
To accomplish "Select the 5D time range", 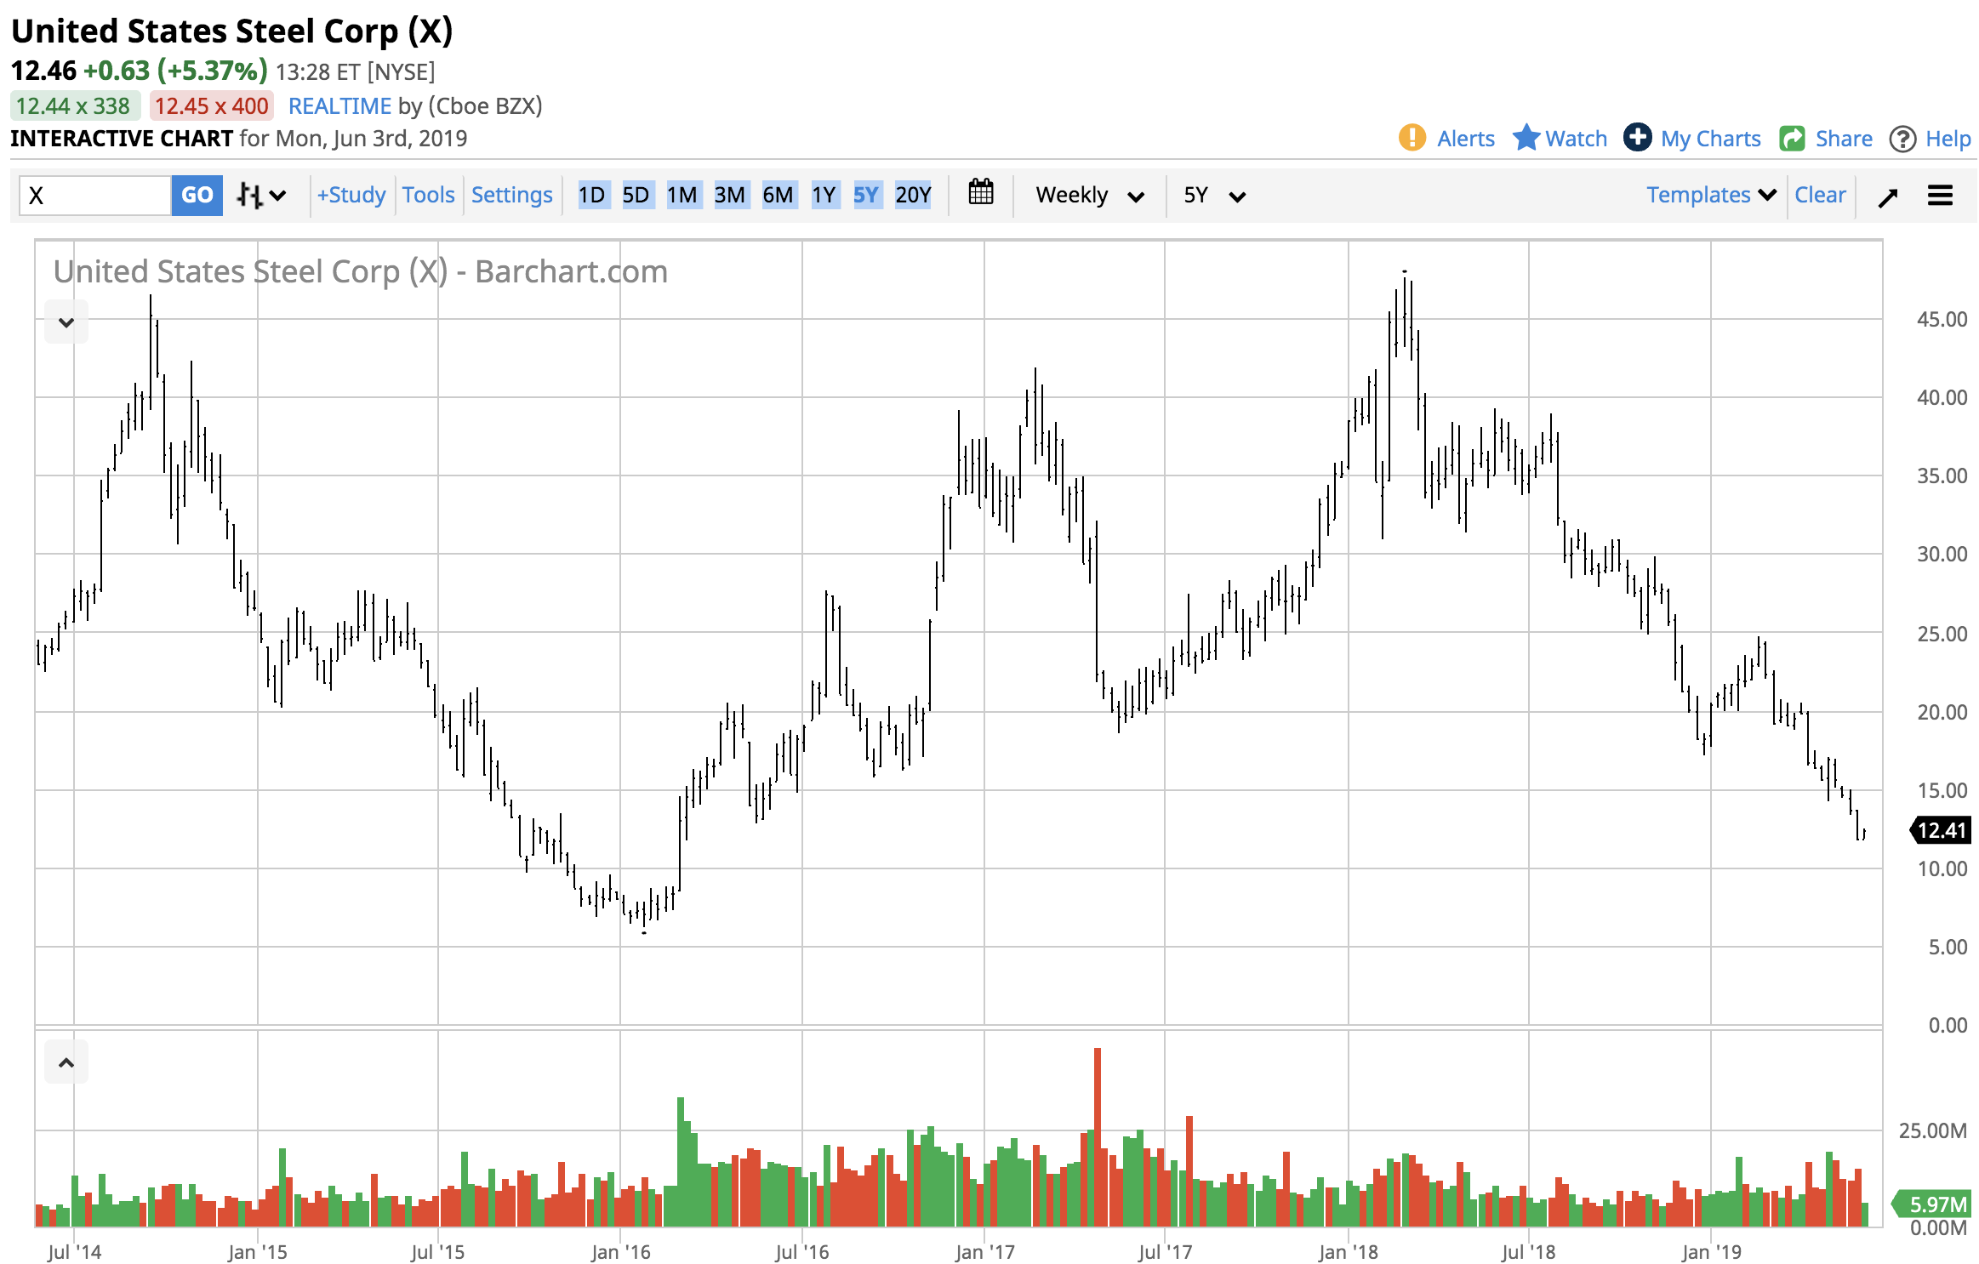I will coord(636,195).
